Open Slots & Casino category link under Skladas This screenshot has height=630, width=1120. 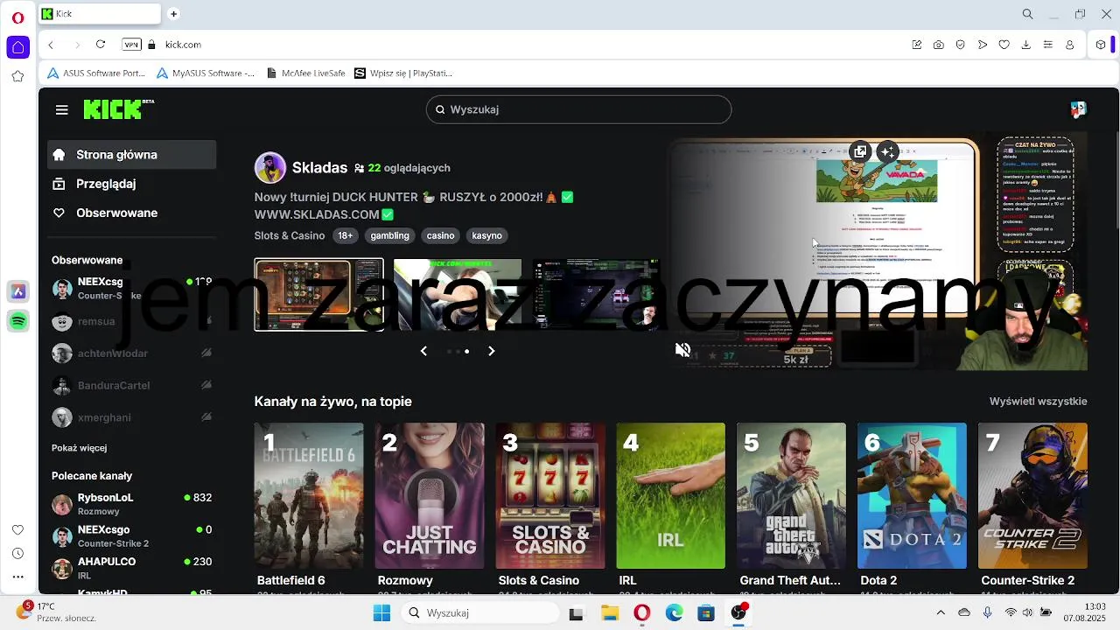pos(290,235)
